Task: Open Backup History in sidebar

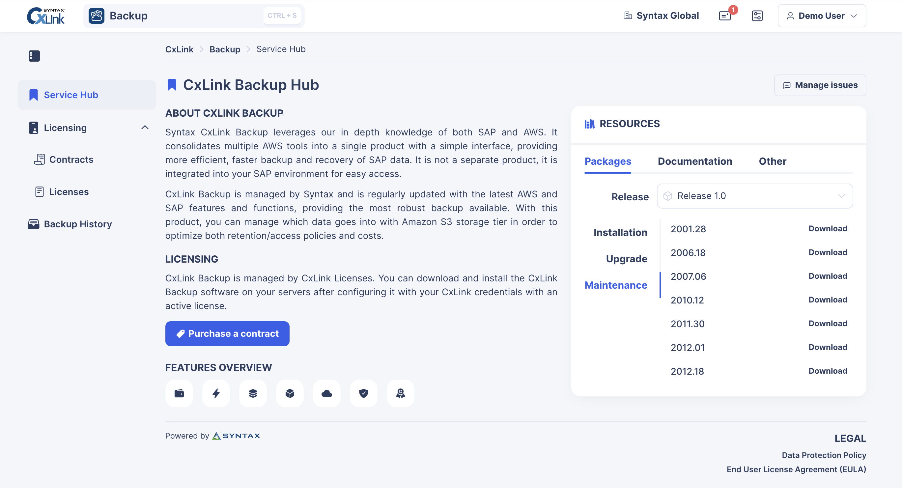Action: click(78, 224)
